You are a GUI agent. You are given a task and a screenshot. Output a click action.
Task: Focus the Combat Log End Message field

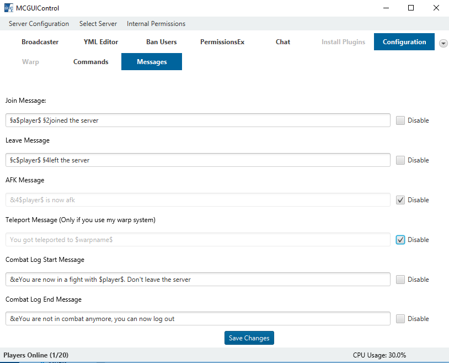[197, 319]
